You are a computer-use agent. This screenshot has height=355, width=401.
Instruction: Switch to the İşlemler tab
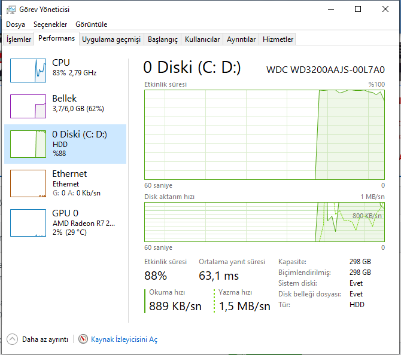click(x=19, y=39)
